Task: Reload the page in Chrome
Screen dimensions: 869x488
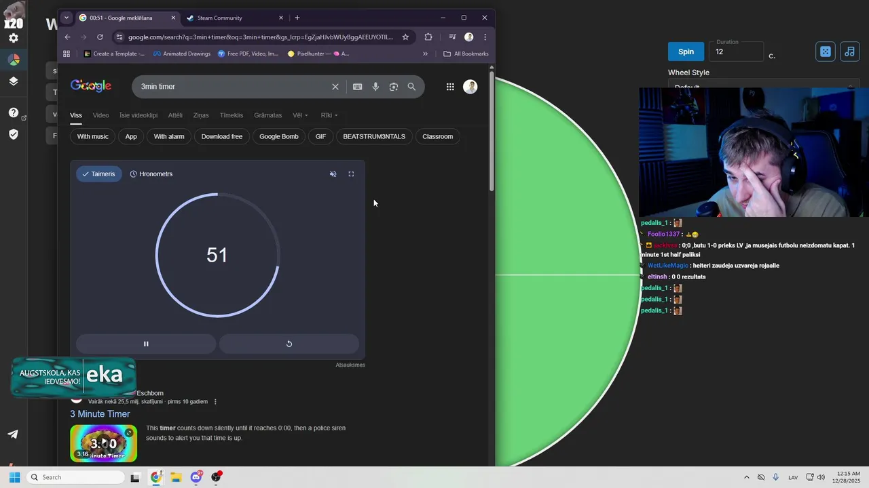Action: (100, 37)
